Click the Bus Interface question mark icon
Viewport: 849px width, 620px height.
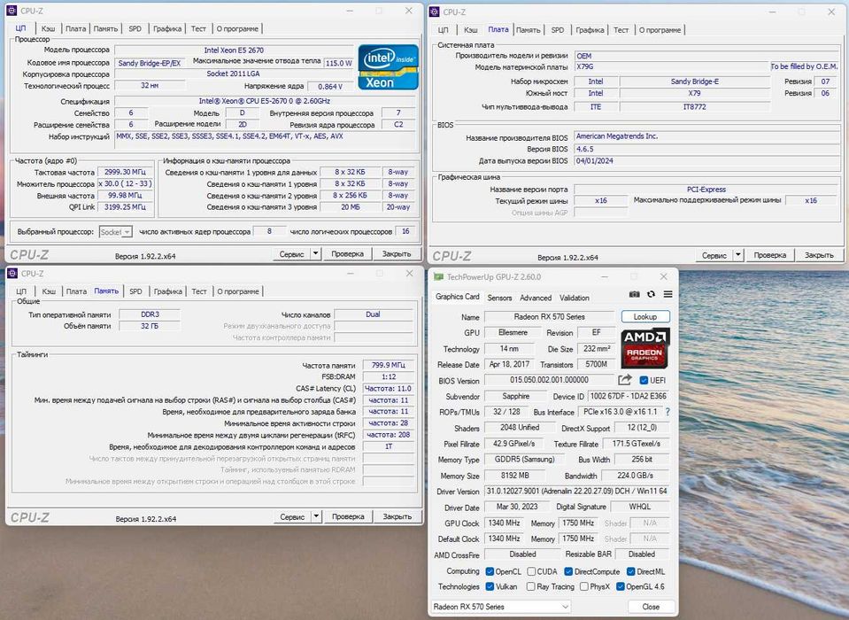(x=668, y=412)
